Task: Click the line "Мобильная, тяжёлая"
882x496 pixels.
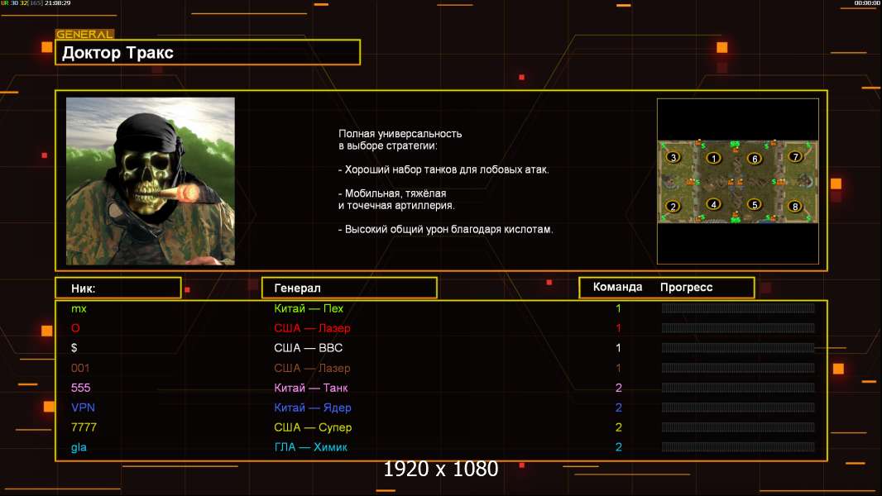Action: point(392,193)
